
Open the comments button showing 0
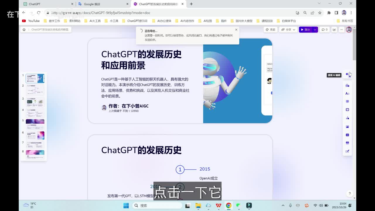(x=325, y=30)
